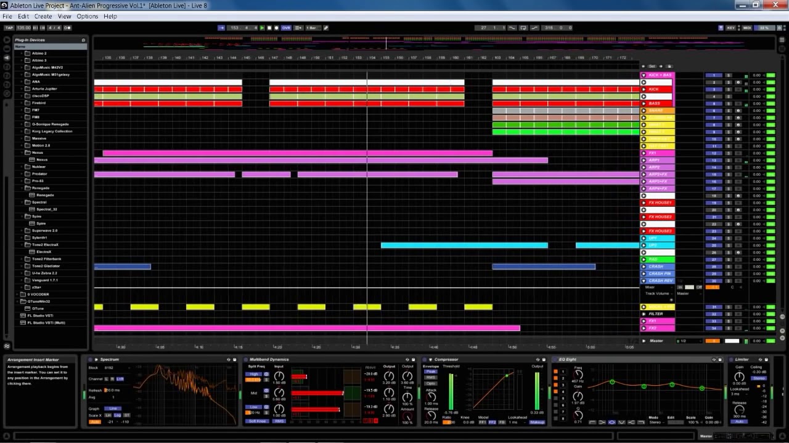Toggle the Spectrum device activator
Screen dimensions: 789x443
coord(90,359)
